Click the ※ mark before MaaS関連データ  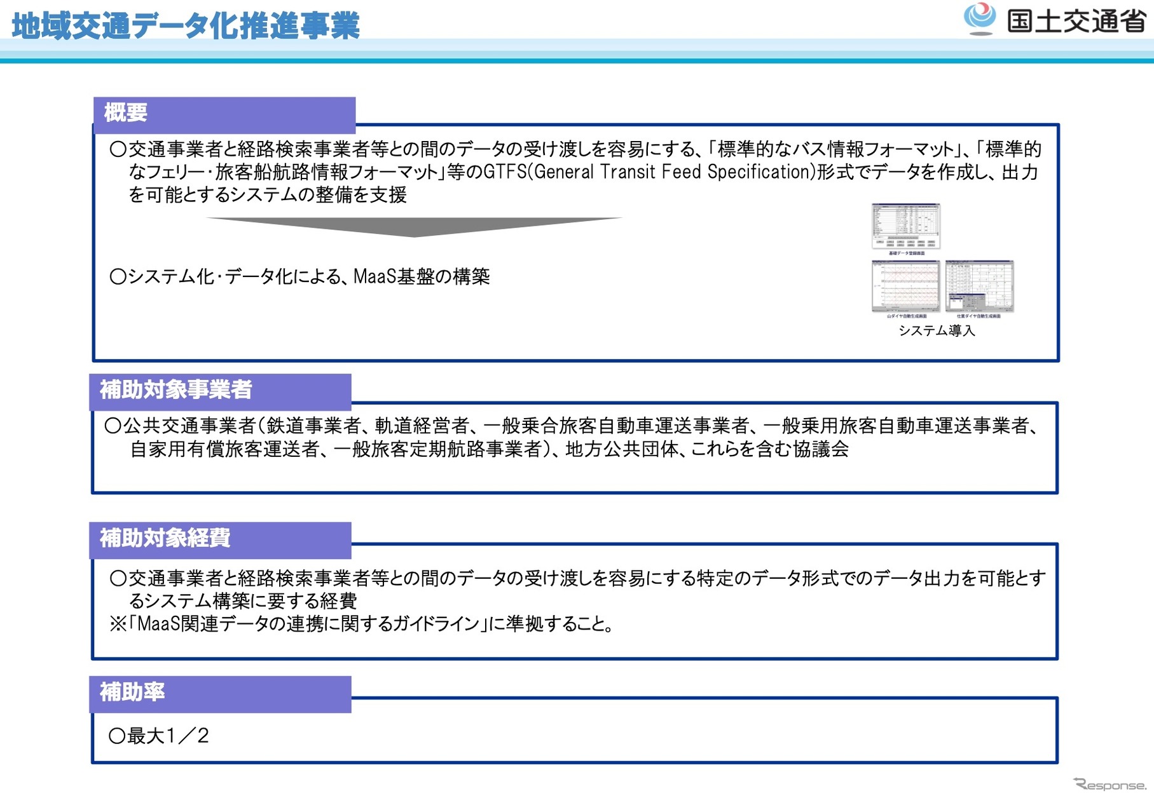tap(118, 625)
